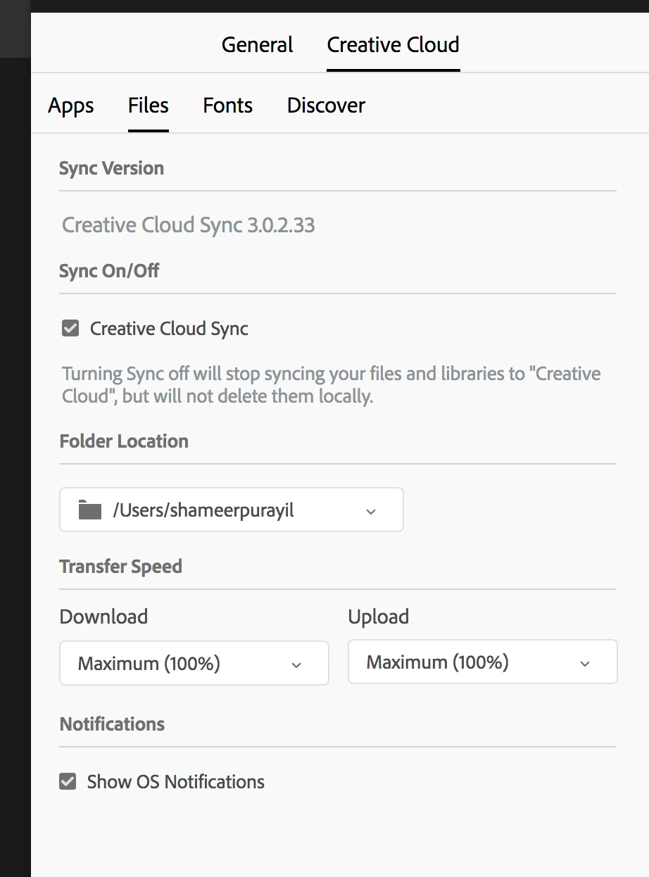Open the Discover sub-tab
This screenshot has height=877, width=649.
[326, 106]
